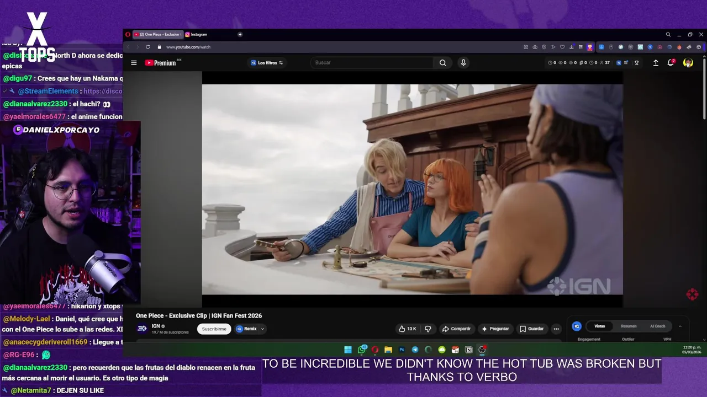Open Opera icon in the taskbar

click(375, 350)
